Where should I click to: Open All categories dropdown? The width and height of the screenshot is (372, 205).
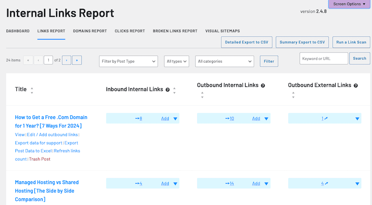click(225, 61)
